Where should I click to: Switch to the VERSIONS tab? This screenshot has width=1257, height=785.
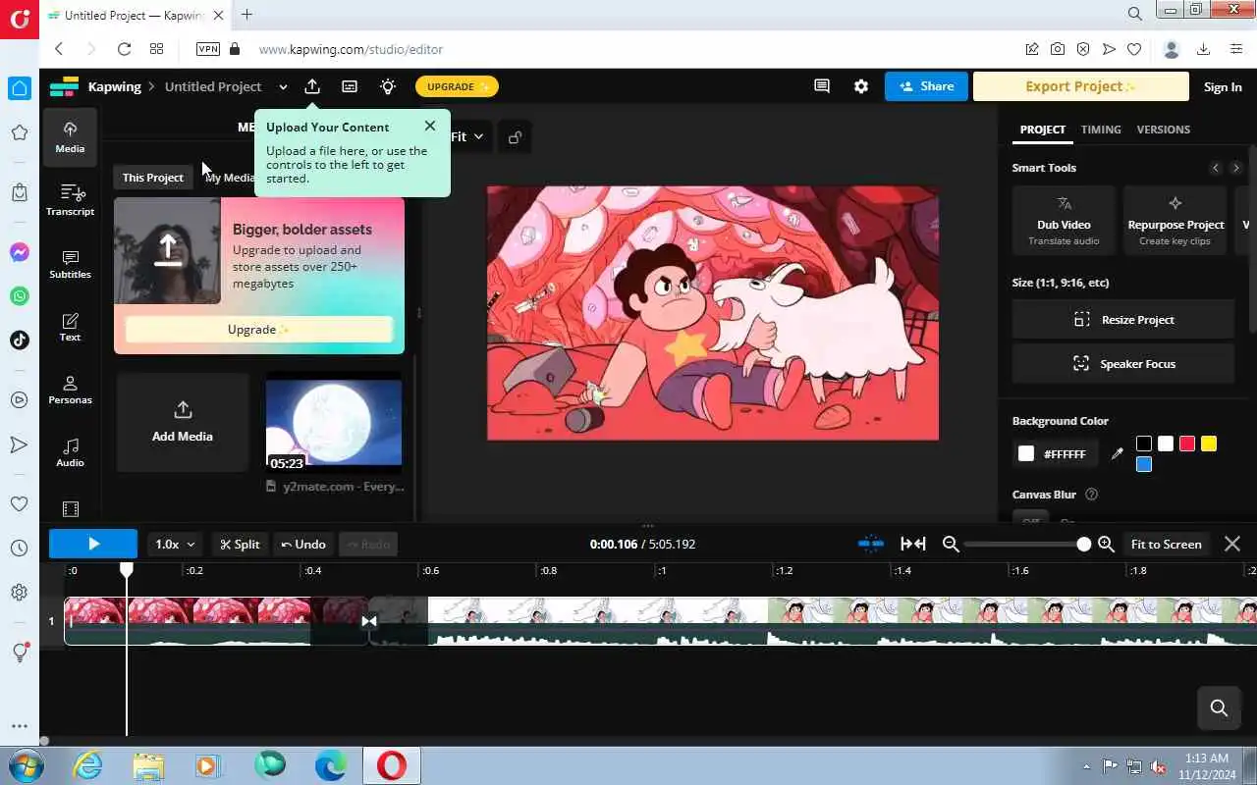point(1164,130)
